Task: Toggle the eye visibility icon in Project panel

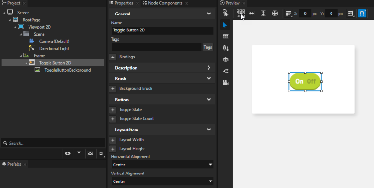Action: tap(68, 153)
